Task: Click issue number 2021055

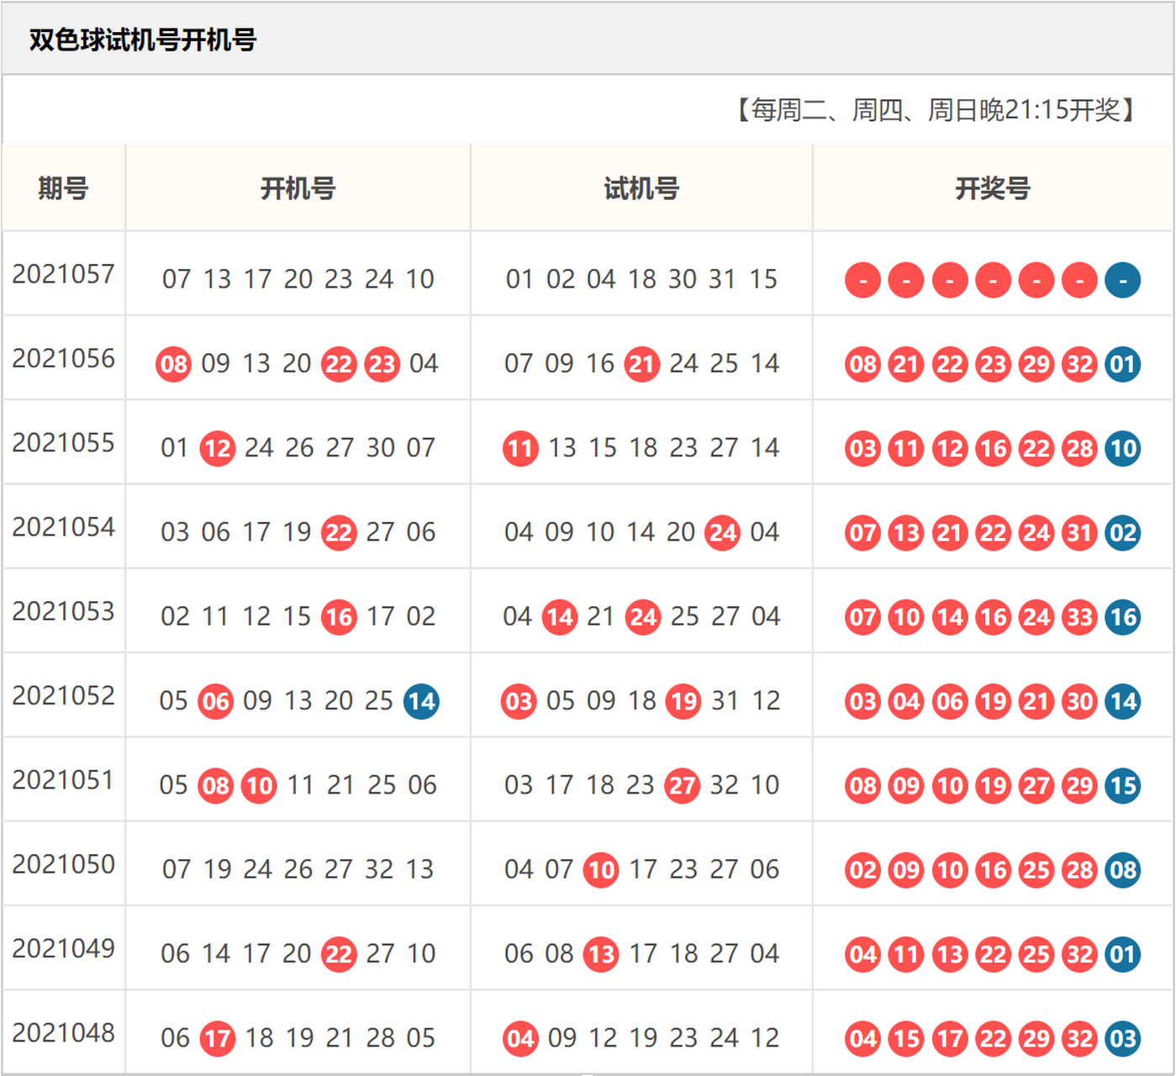Action: pyautogui.click(x=63, y=442)
